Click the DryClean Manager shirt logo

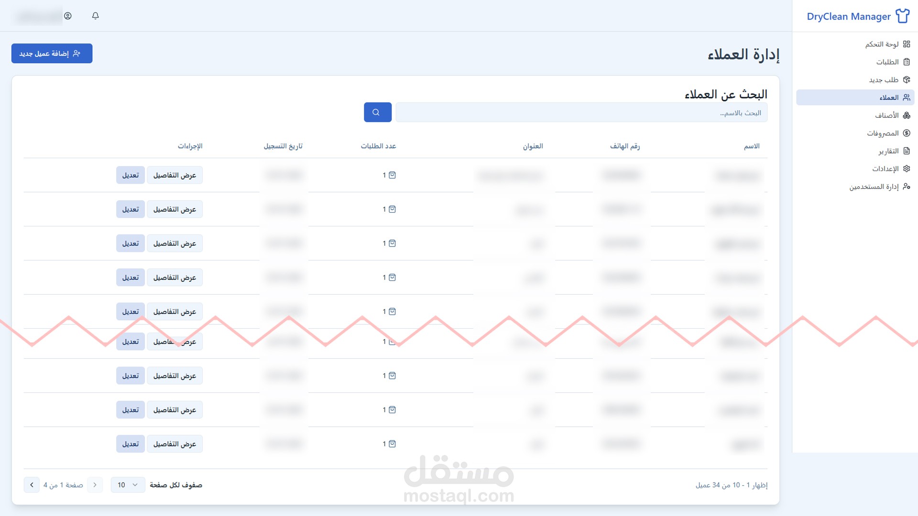(x=902, y=16)
